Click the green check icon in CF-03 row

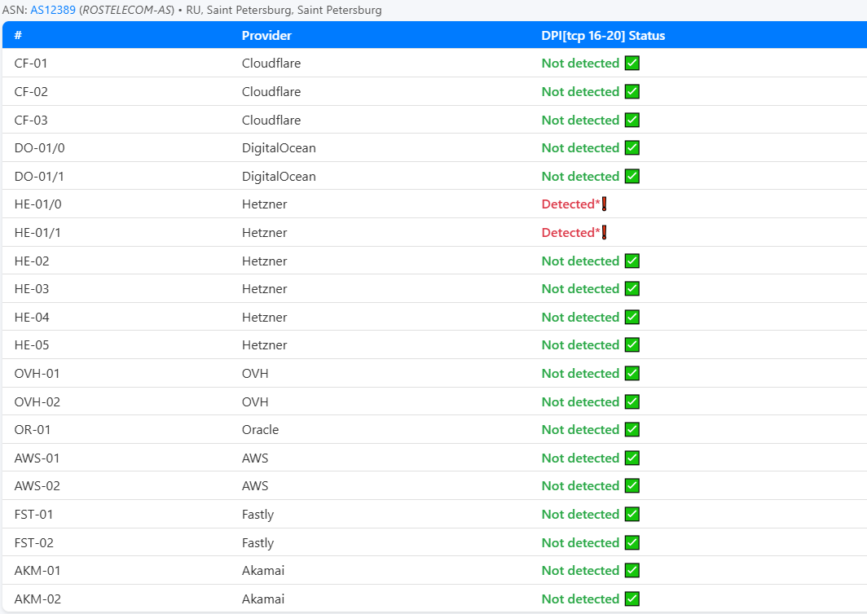632,120
